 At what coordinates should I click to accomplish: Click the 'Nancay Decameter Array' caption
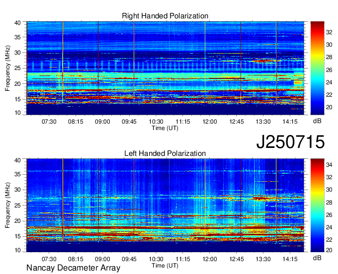(73, 268)
